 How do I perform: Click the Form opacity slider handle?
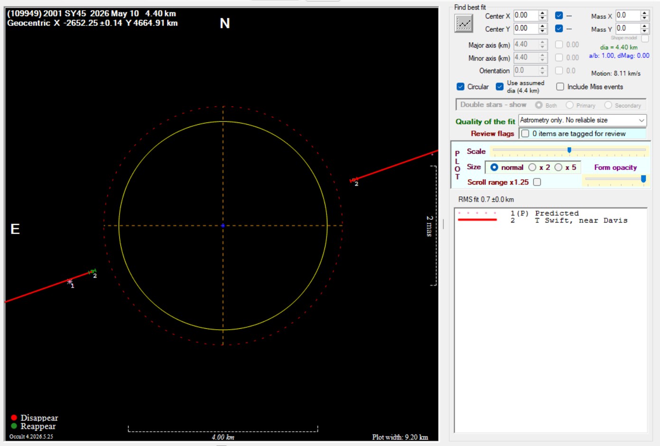tap(643, 179)
